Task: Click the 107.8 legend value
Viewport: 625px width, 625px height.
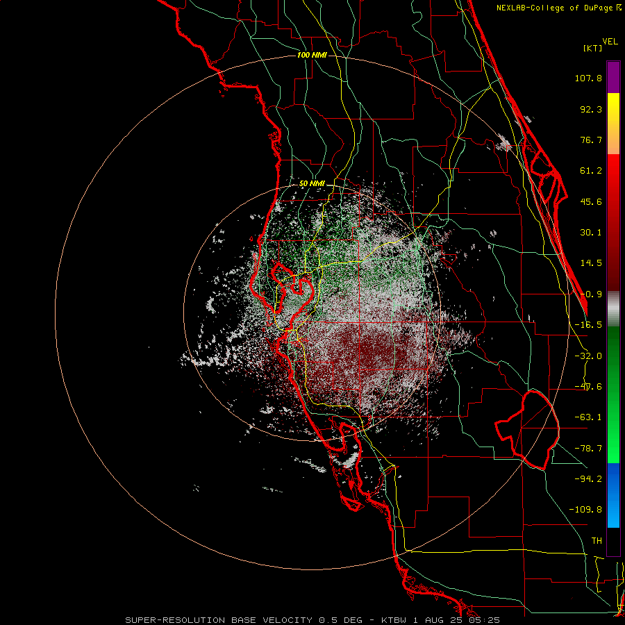Action: coord(588,78)
